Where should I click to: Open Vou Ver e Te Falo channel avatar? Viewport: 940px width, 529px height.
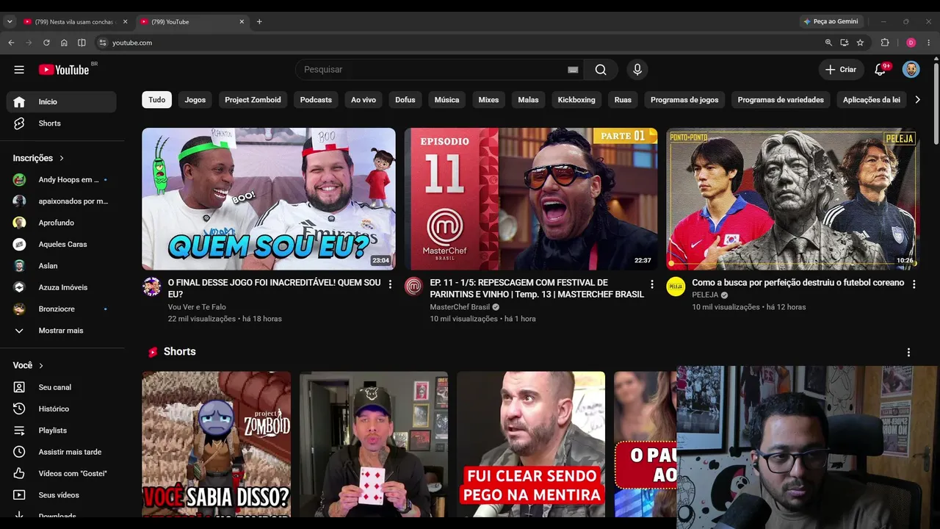pos(152,287)
